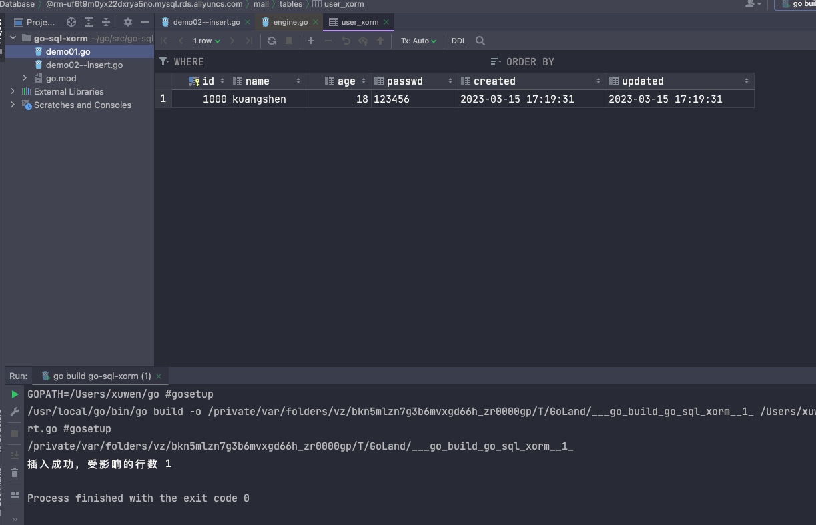Add a new row with plus icon
816x525 pixels.
(311, 41)
